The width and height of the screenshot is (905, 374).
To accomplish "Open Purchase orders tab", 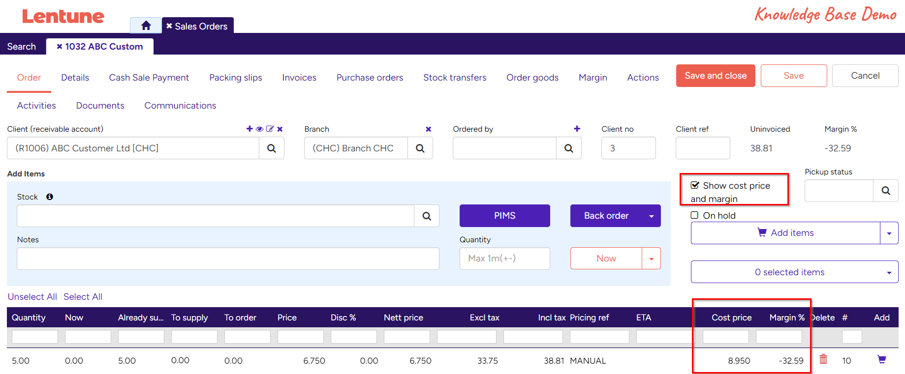I will (370, 78).
